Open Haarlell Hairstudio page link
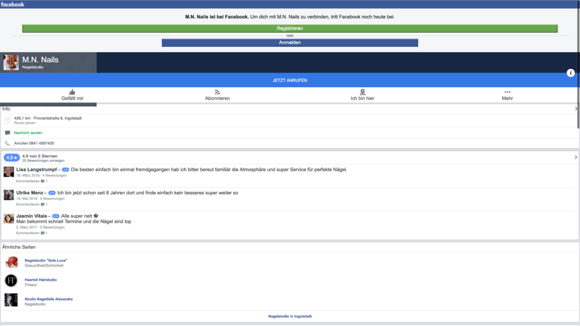This screenshot has width=580, height=326. [x=41, y=280]
